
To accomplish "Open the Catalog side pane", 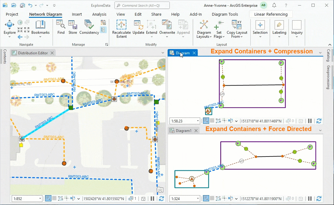I will (328, 56).
